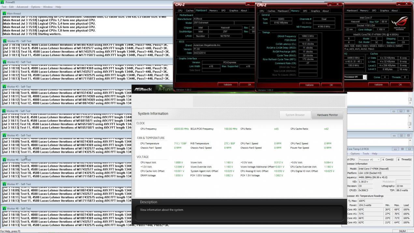Click Validate in Mainboard CPU-Z window
Screen dimensions: 414x233
click(x=228, y=84)
